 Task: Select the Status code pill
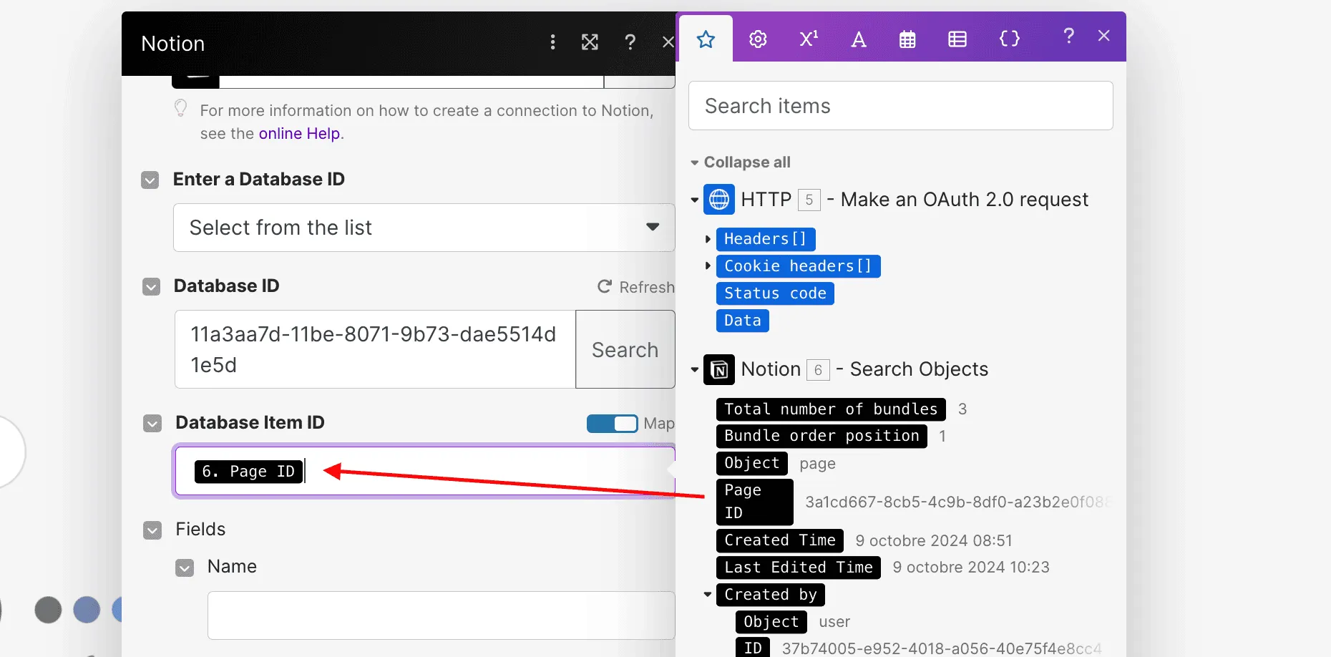[x=775, y=293]
